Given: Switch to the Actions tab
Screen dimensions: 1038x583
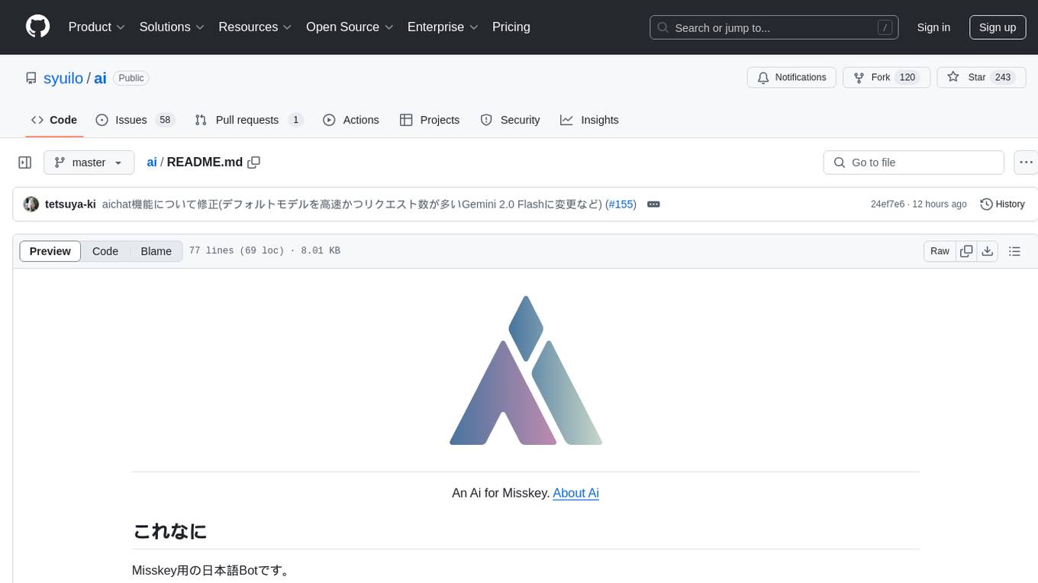Looking at the screenshot, I should [x=351, y=120].
